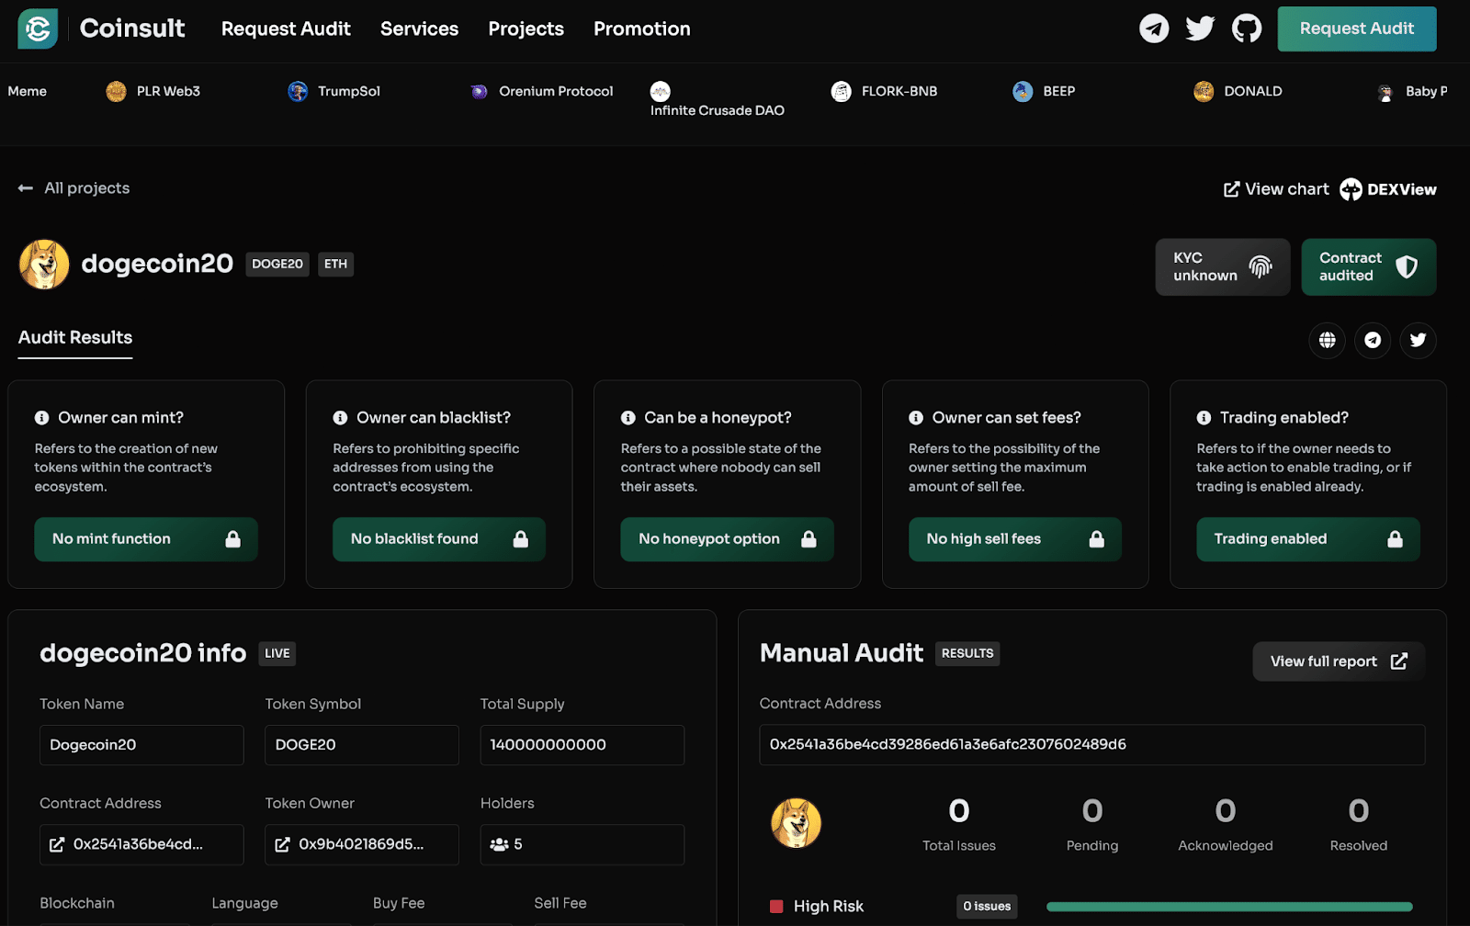Screen dimensions: 1470x926
Task: Click the Contract audited badge
Action: click(1369, 266)
